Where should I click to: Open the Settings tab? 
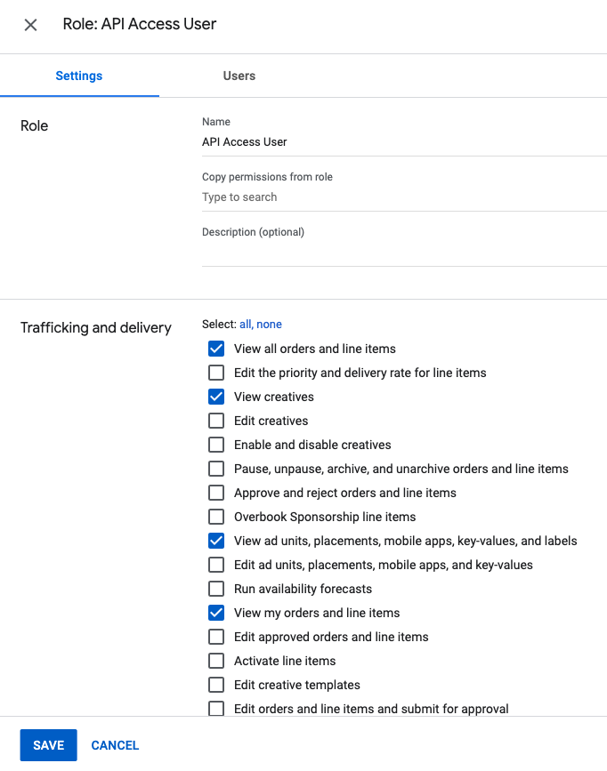[79, 76]
